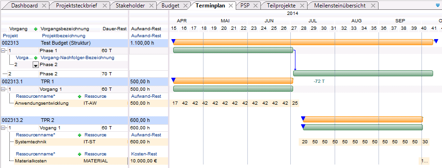Close the Projektsteckbrief tab

(105, 6)
